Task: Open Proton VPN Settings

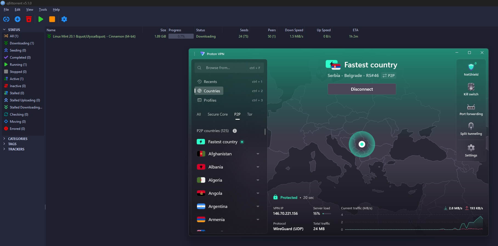Action: 471,150
